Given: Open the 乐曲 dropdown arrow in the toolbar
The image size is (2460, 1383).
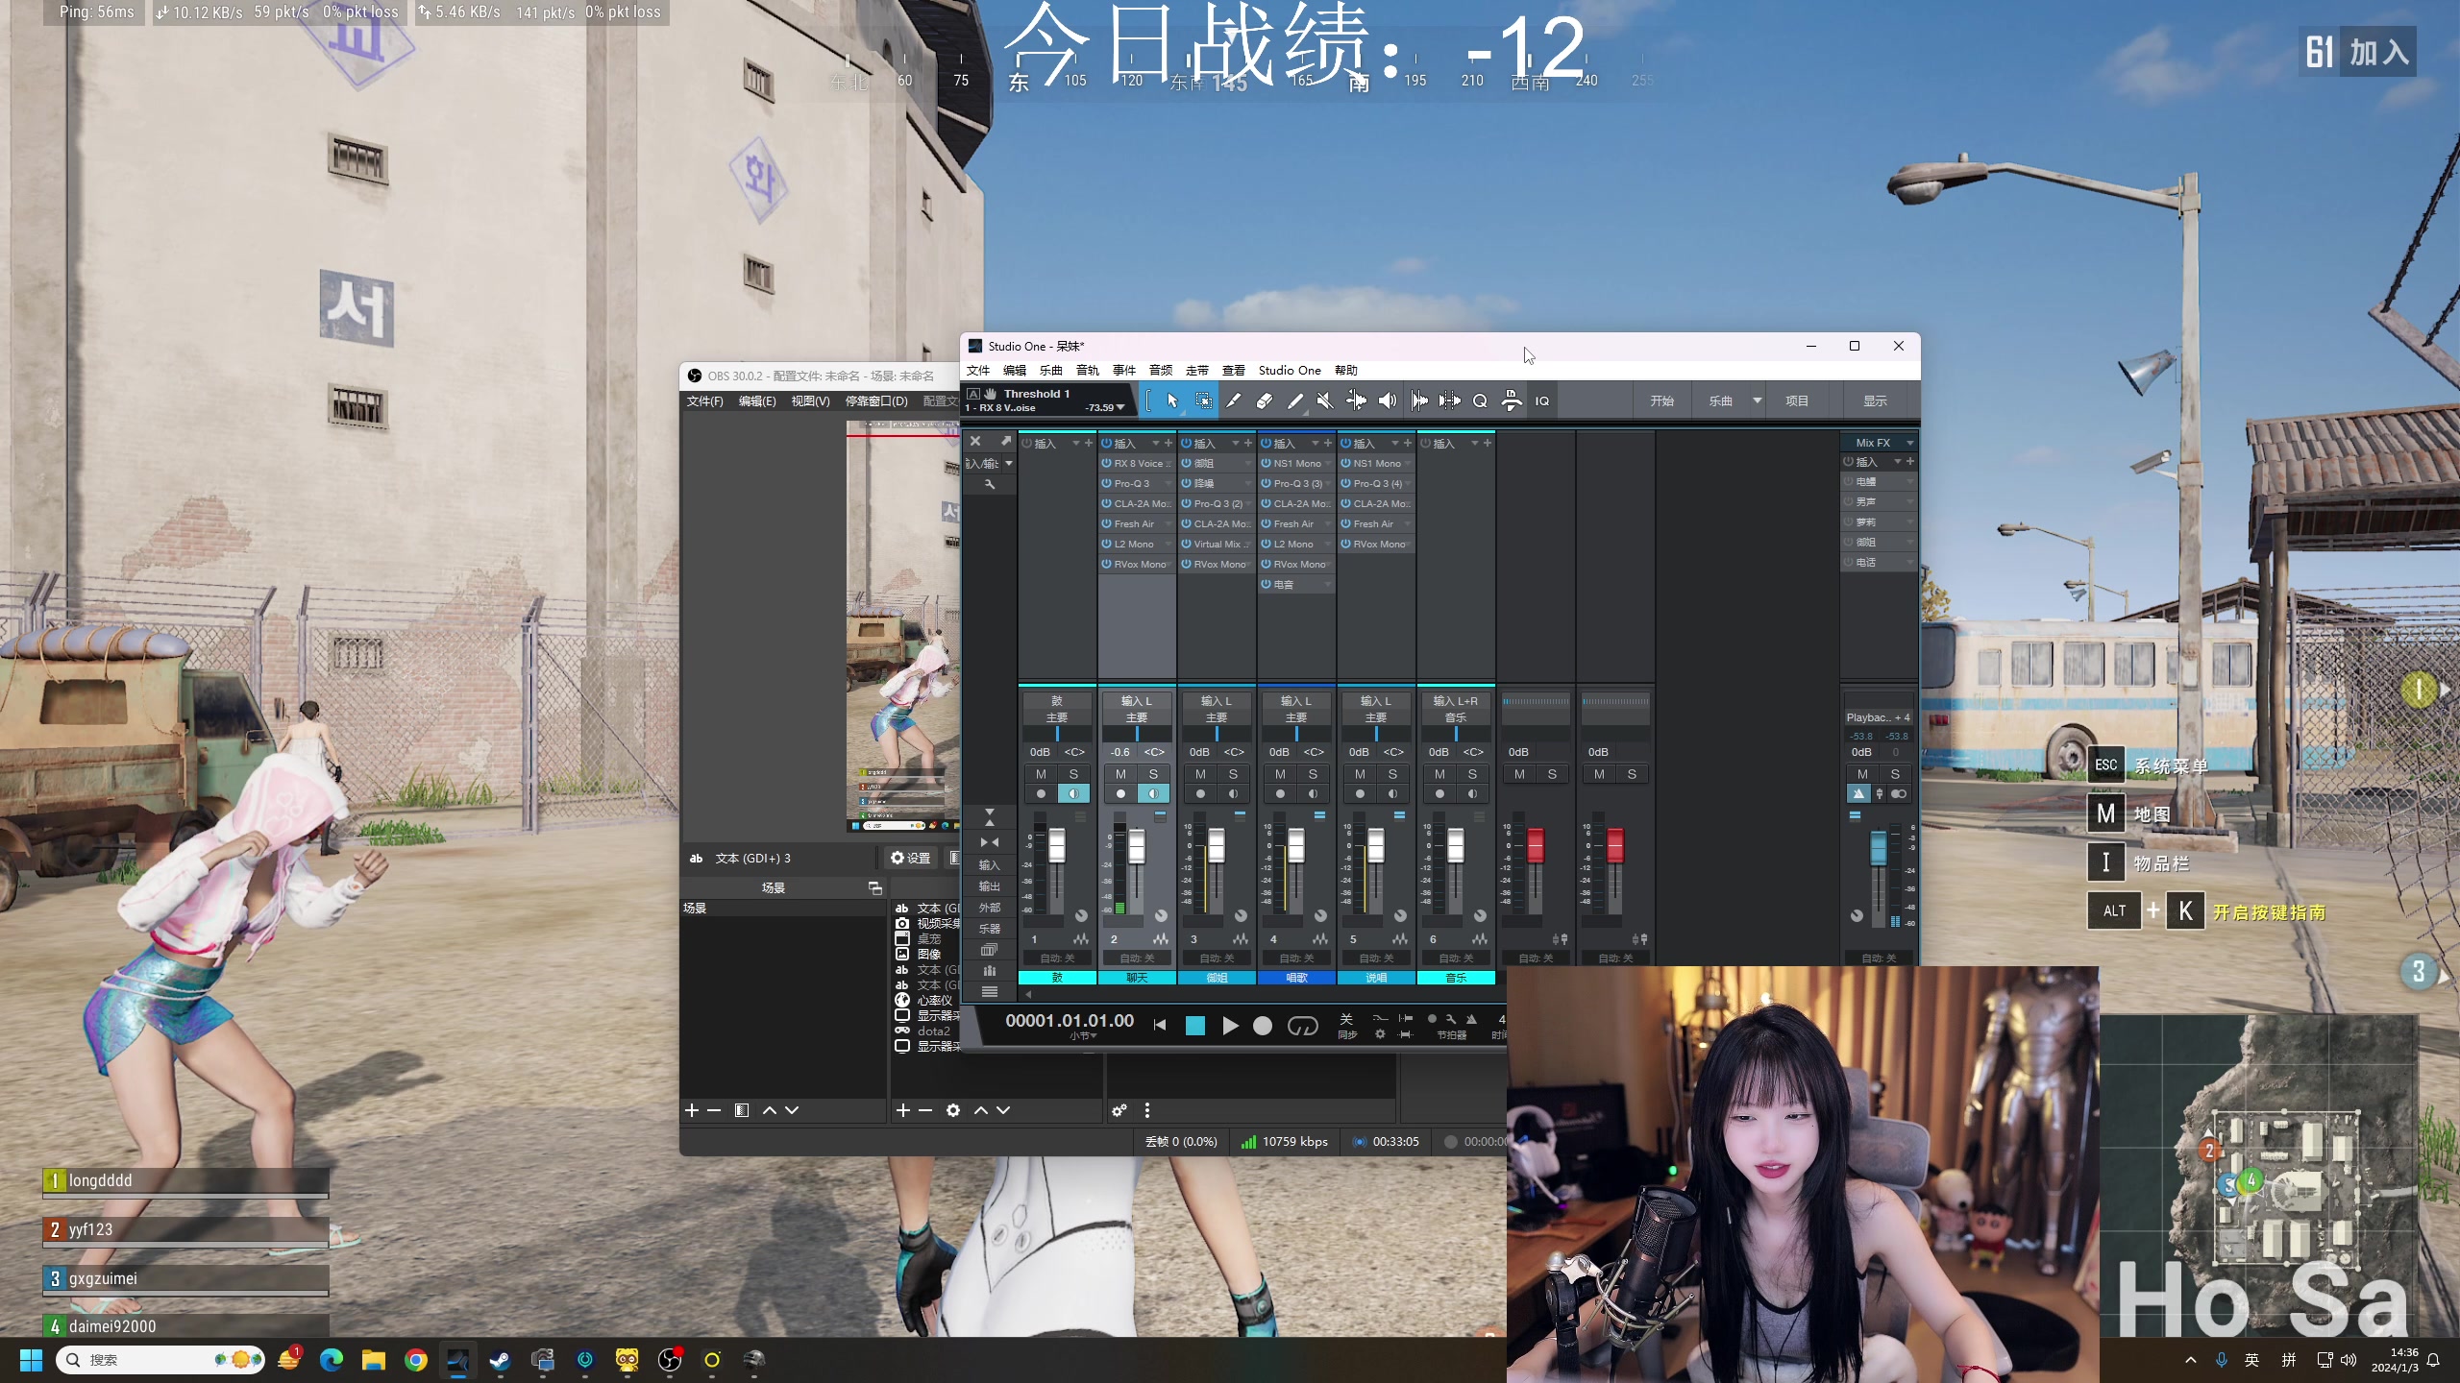Looking at the screenshot, I should click(x=1757, y=401).
